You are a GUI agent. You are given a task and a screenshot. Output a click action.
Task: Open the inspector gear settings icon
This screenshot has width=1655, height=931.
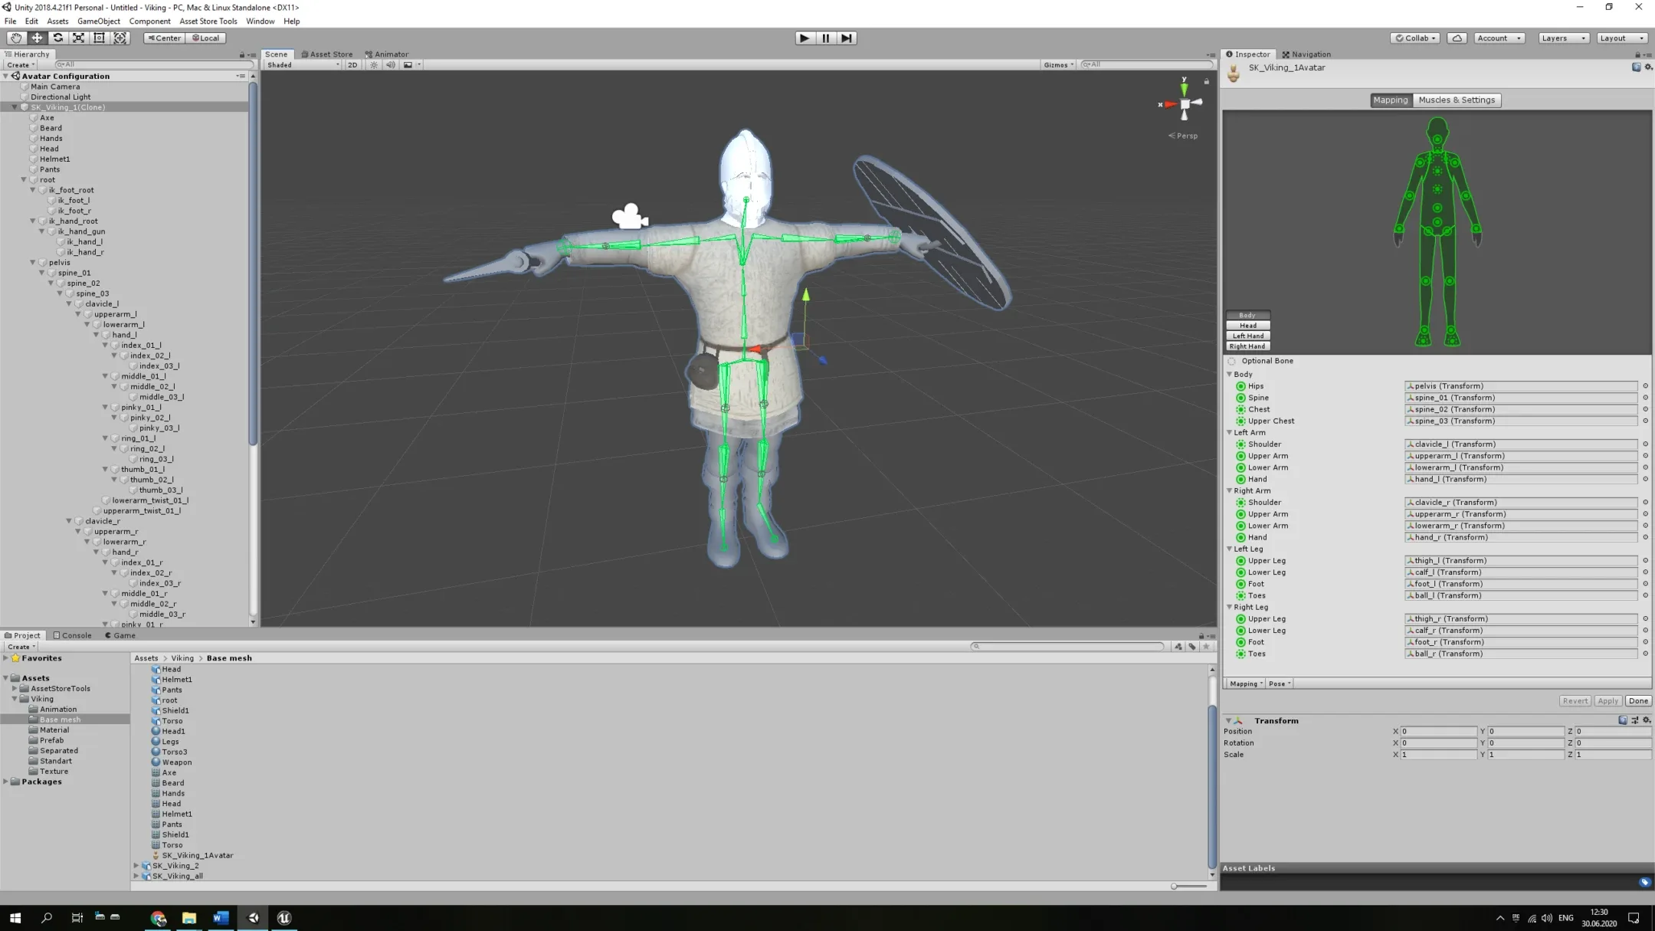coord(1648,67)
